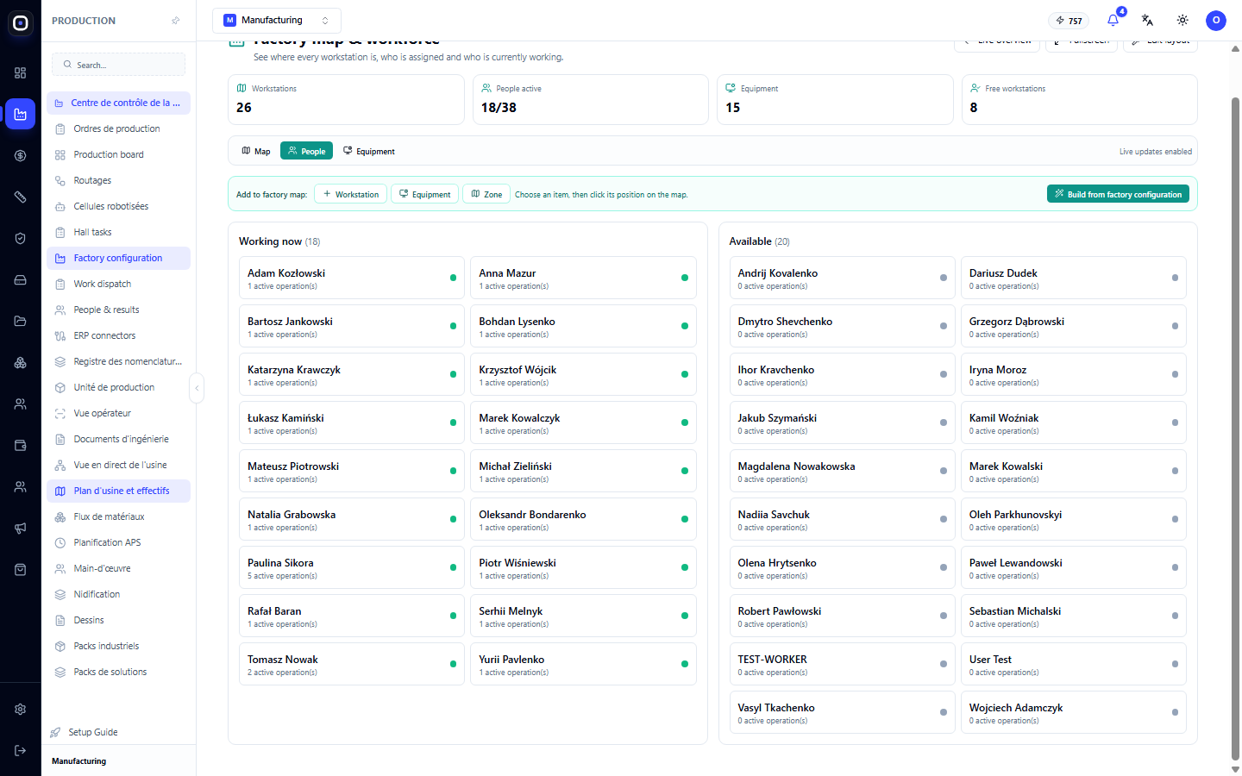Open ERP connectors in sidebar
The width and height of the screenshot is (1242, 776).
tap(119, 335)
